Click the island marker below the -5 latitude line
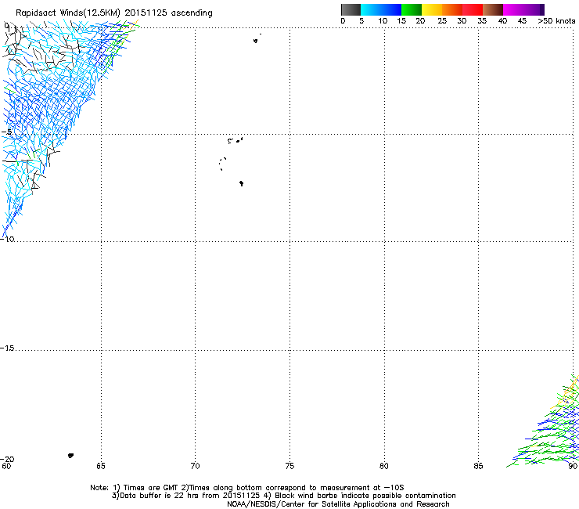The width and height of the screenshot is (579, 509). tap(236, 140)
